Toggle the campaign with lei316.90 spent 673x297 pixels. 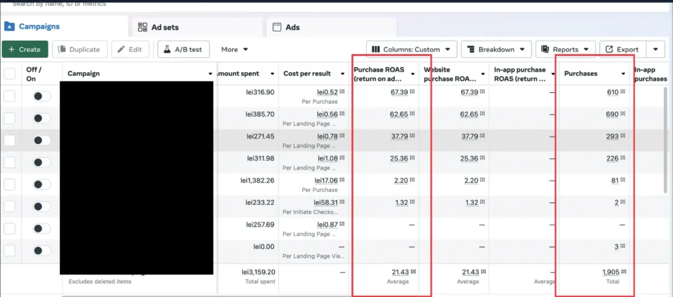coord(41,96)
